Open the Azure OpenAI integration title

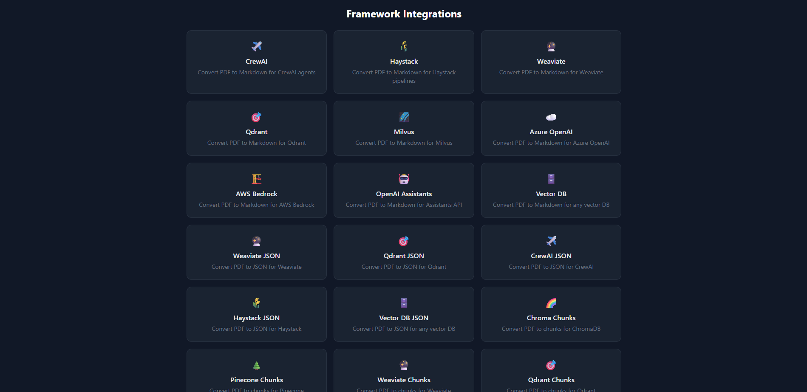point(551,132)
